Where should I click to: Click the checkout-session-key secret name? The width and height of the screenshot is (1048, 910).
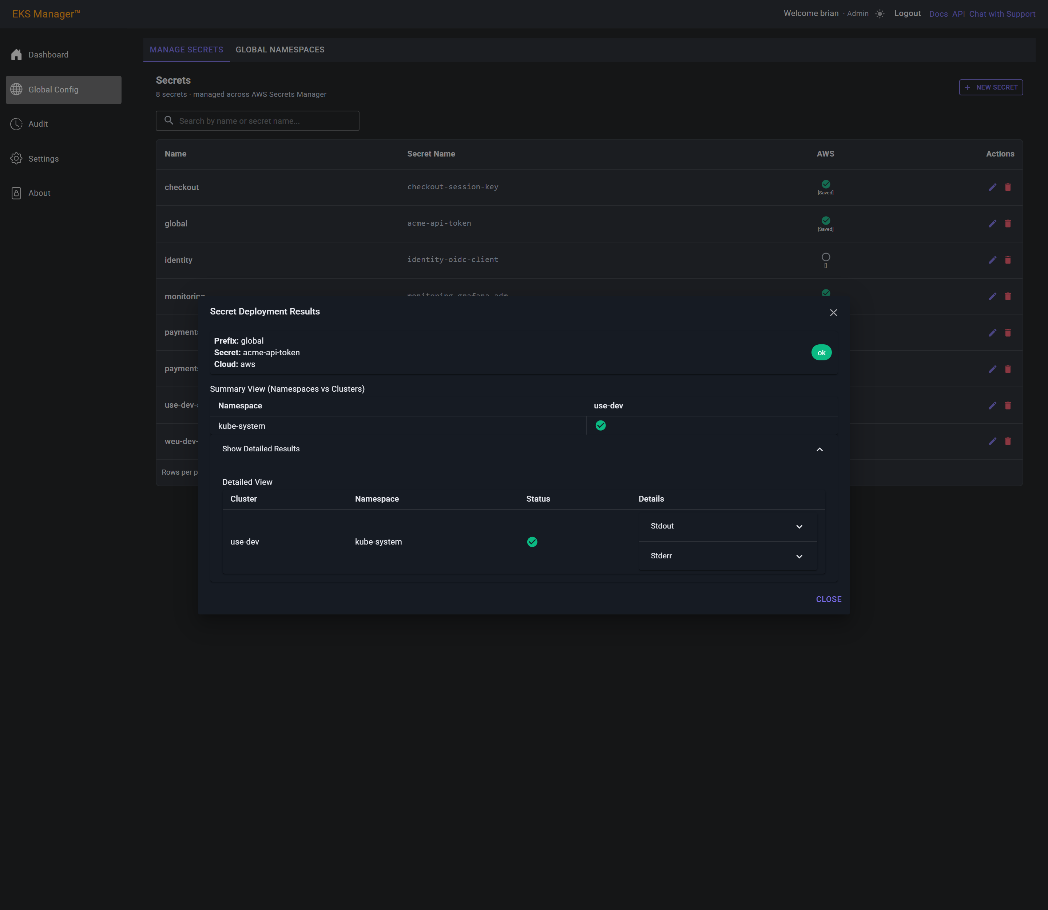tap(452, 187)
